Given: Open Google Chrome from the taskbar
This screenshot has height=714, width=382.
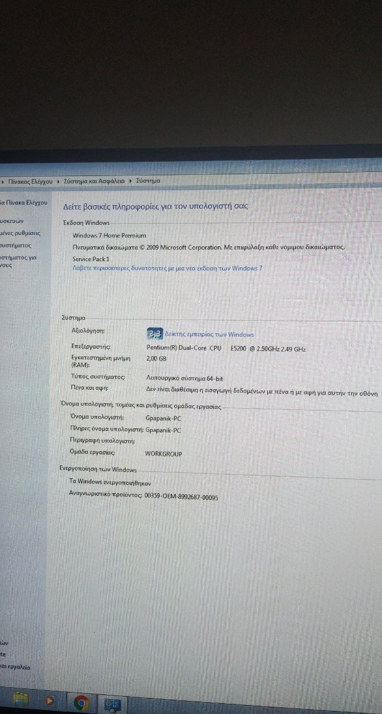Looking at the screenshot, I should pyautogui.click(x=81, y=703).
